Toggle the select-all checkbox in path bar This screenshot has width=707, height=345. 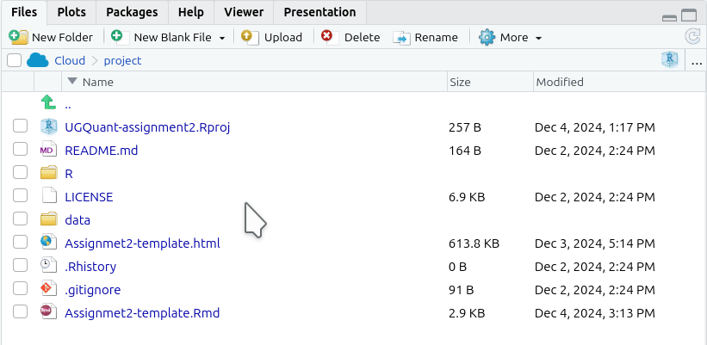tap(14, 60)
